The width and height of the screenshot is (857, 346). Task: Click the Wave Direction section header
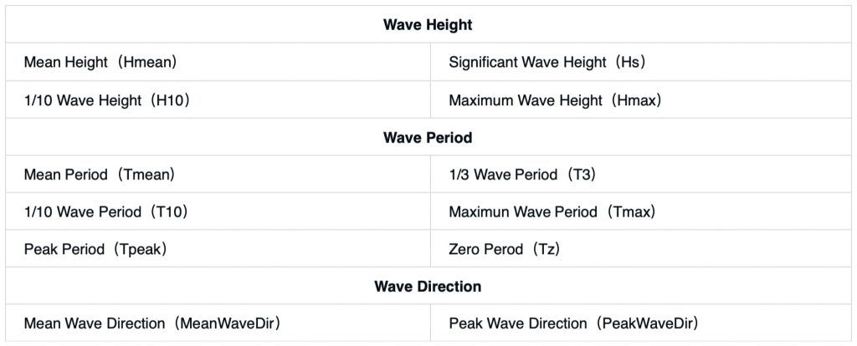[428, 287]
